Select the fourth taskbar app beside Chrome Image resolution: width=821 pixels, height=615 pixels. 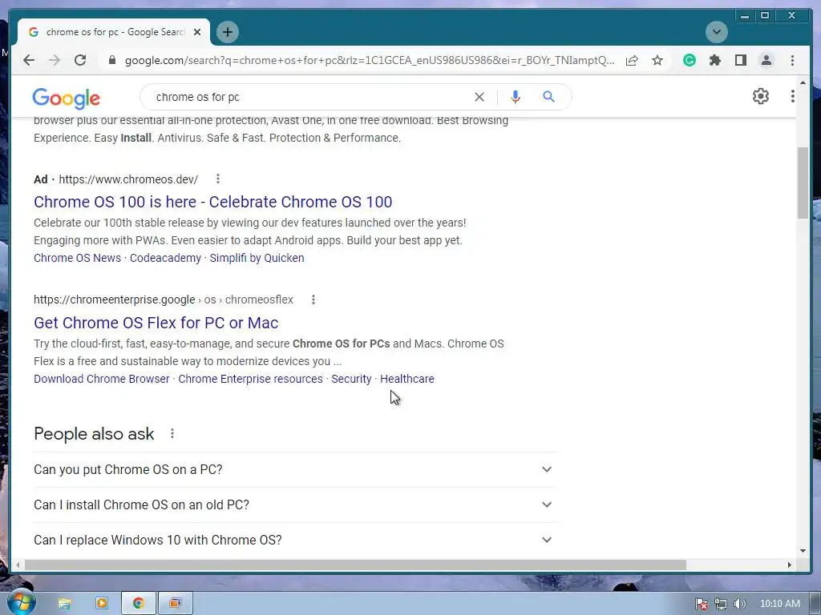click(x=176, y=604)
